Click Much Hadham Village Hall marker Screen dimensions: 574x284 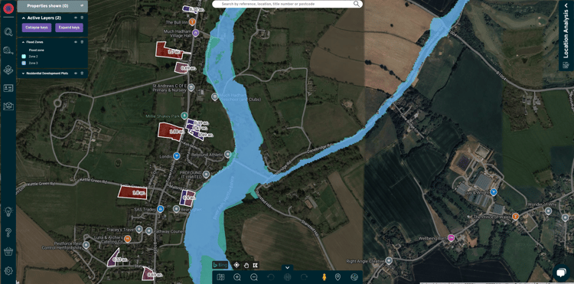pos(195,33)
